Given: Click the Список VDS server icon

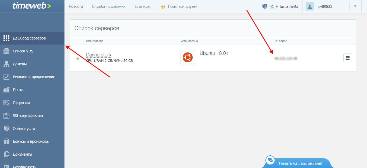Looking at the screenshot, I should point(6,51).
